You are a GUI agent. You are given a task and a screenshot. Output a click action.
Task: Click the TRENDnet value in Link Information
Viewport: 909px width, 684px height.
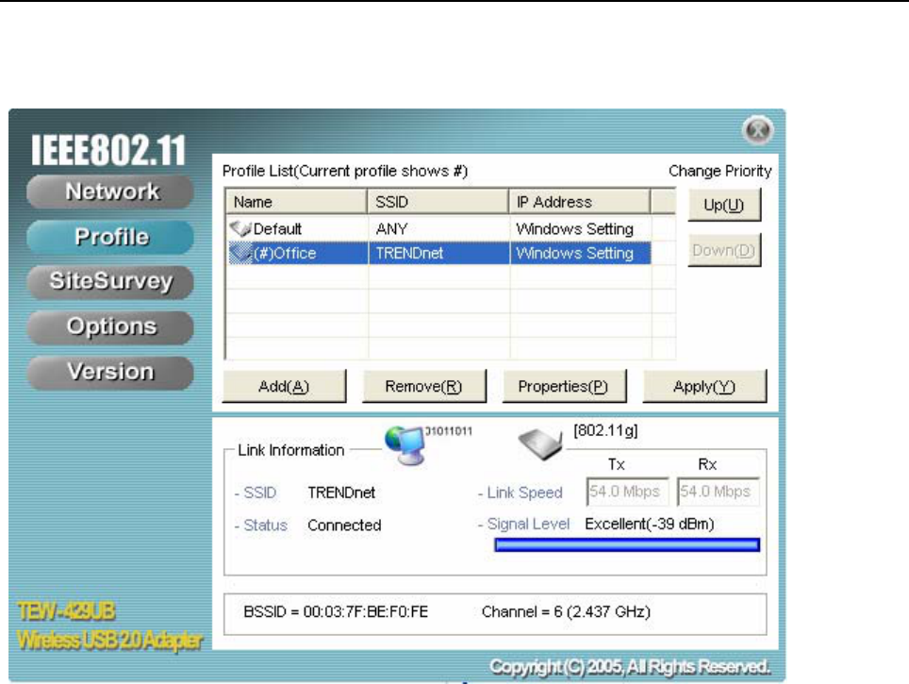coord(341,493)
